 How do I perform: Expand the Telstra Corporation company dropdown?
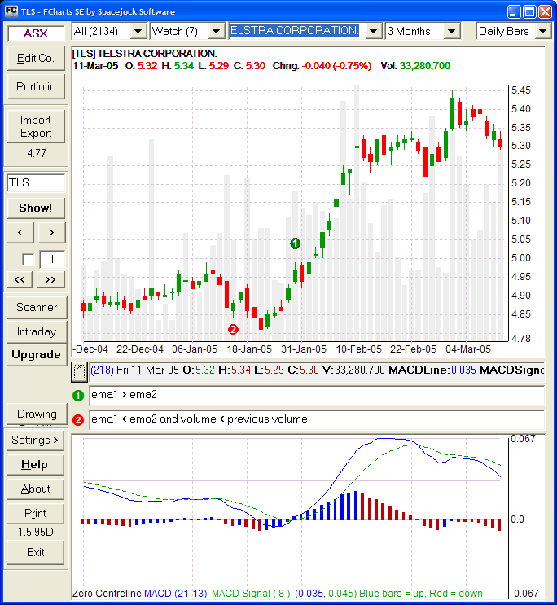click(373, 31)
